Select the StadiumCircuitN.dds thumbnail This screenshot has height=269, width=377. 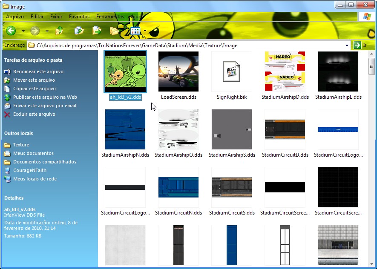point(178,187)
